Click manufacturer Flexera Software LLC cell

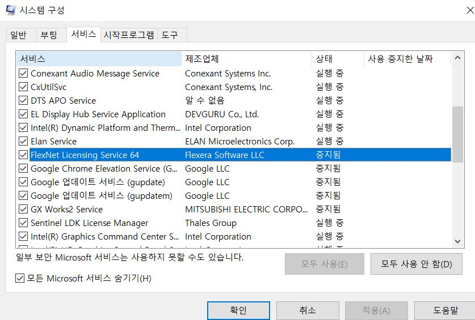(225, 155)
